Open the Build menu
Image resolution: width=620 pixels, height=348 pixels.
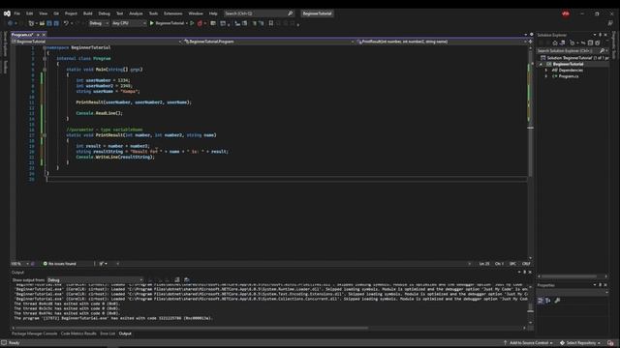click(88, 14)
